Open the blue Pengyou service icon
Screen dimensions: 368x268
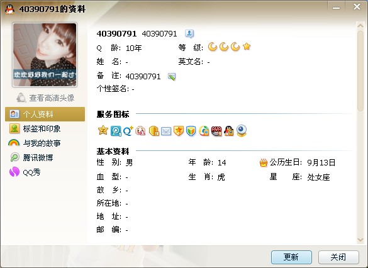coord(116,131)
